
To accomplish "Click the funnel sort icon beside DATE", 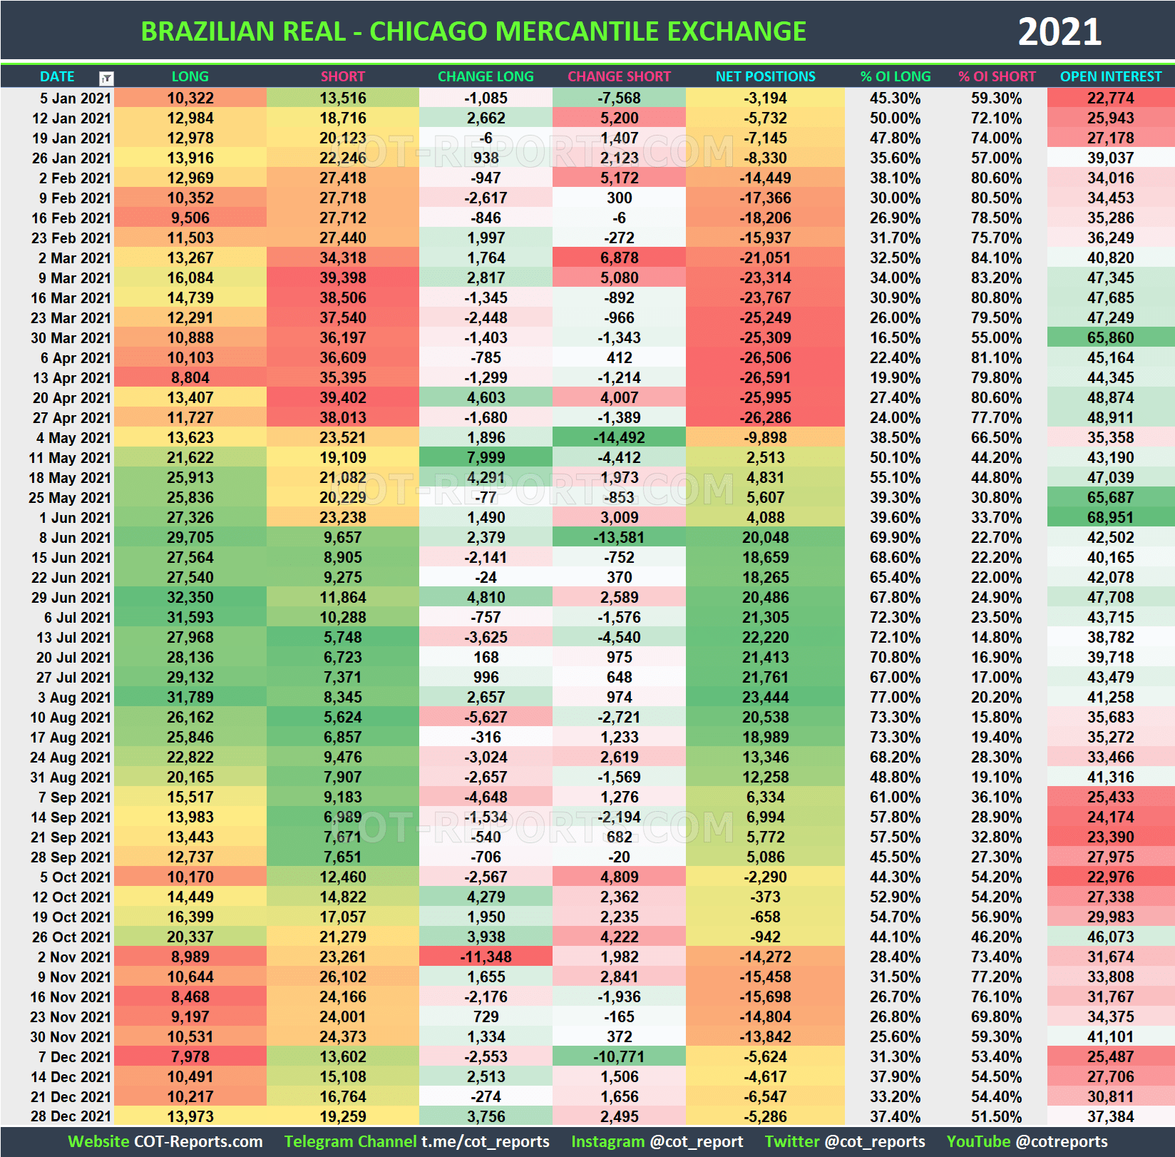I will pyautogui.click(x=106, y=77).
